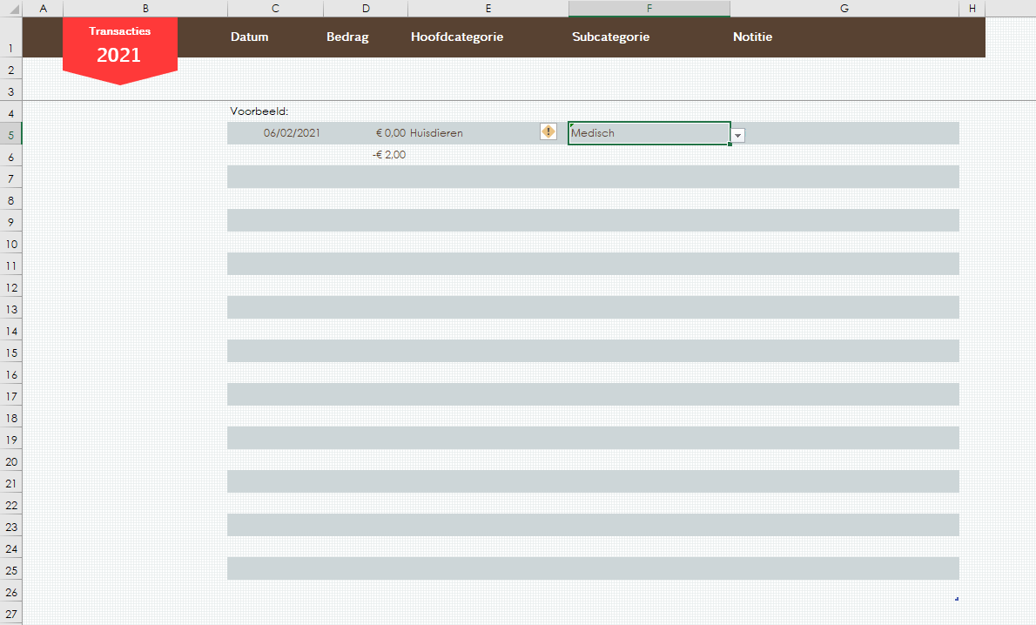Select the amount cell € 0,00

366,133
